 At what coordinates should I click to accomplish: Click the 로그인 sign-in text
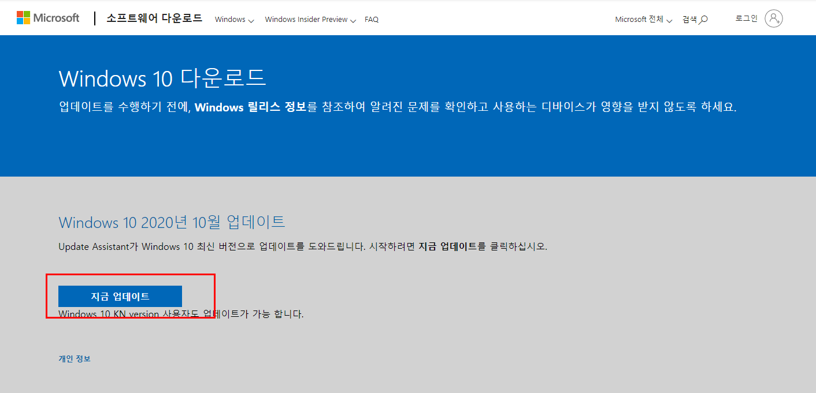coord(746,18)
